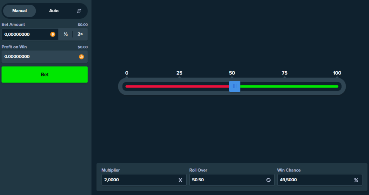
Task: Click the blue slider handle
Action: pyautogui.click(x=235, y=86)
